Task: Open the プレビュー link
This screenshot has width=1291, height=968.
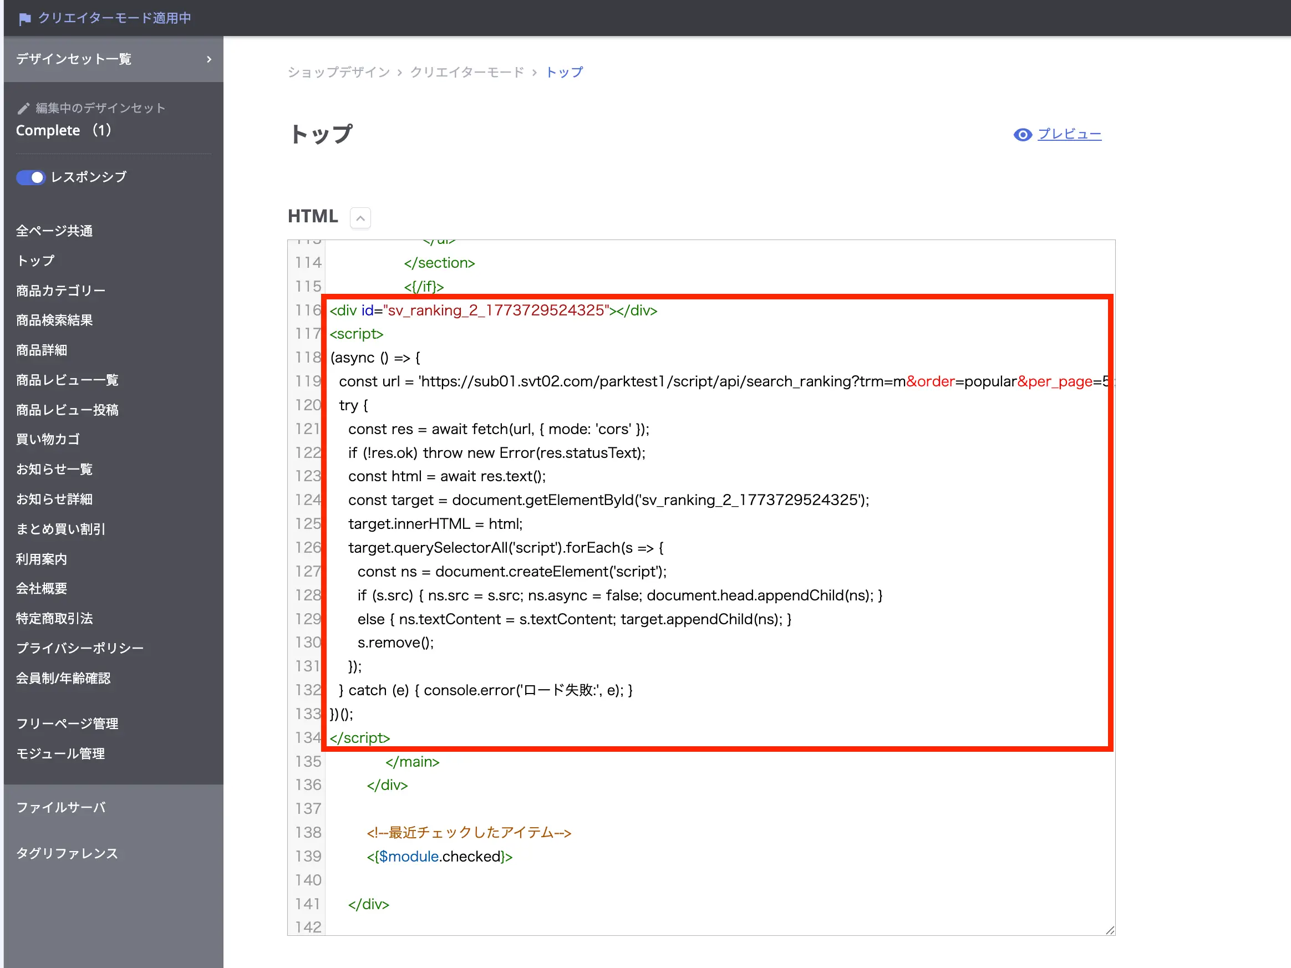Action: pyautogui.click(x=1069, y=134)
